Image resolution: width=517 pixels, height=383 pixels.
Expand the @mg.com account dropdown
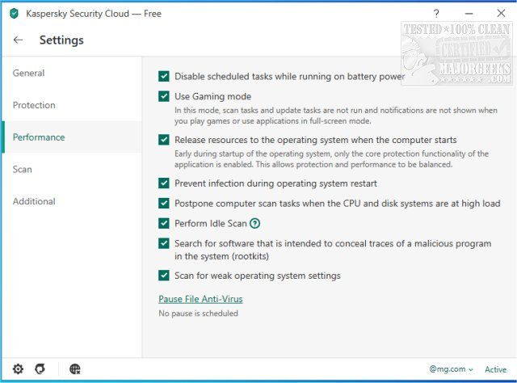(x=451, y=369)
